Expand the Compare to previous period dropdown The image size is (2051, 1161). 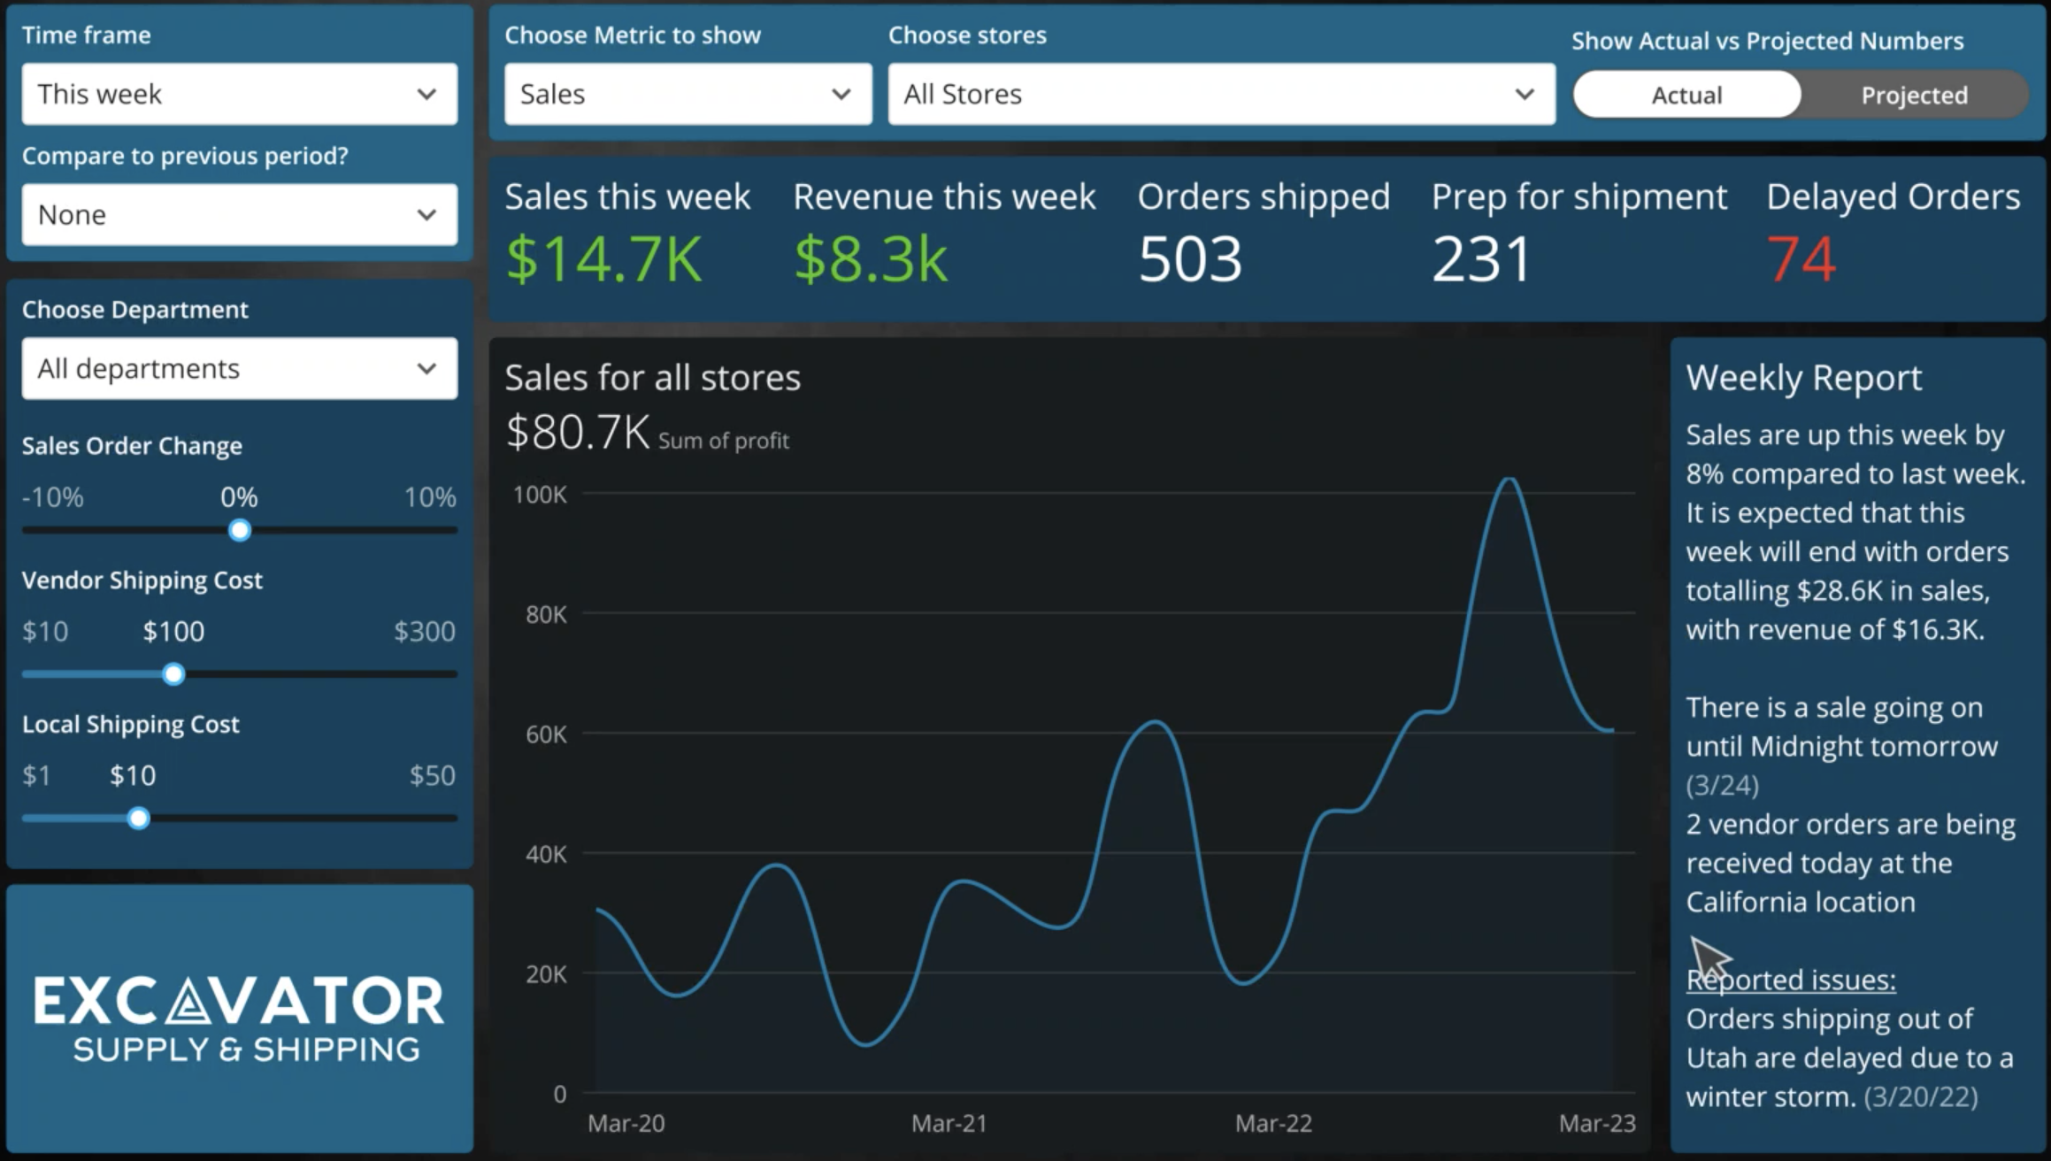[x=239, y=214]
